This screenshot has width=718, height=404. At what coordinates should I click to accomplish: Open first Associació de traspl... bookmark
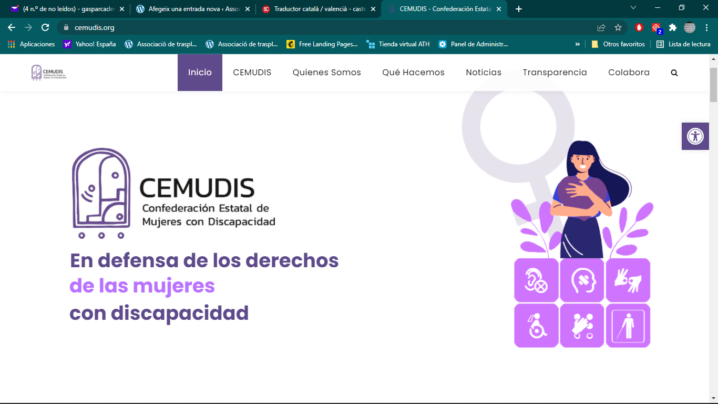point(161,44)
